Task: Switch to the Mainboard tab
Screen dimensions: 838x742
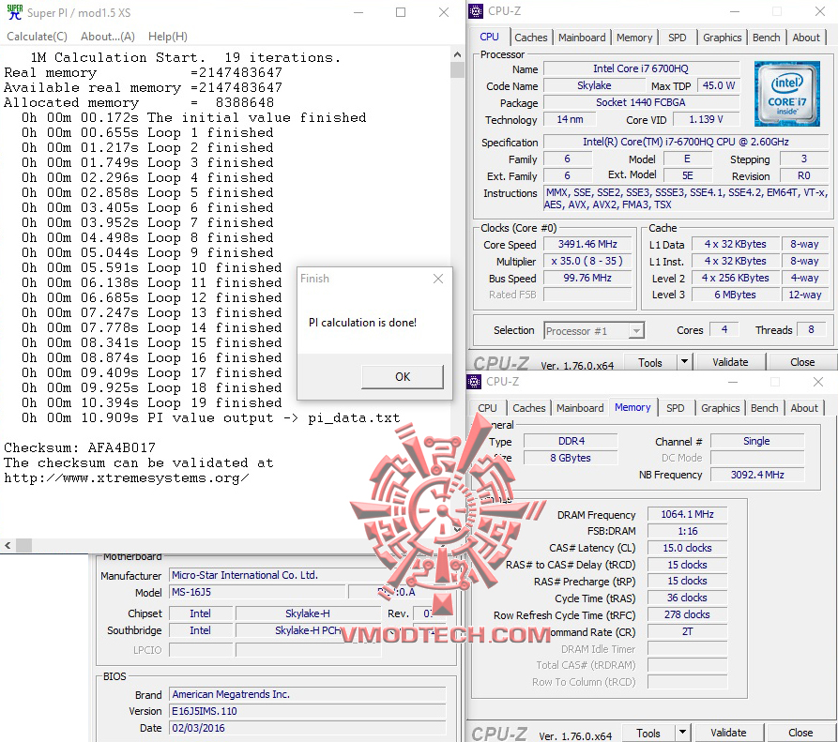Action: (582, 38)
